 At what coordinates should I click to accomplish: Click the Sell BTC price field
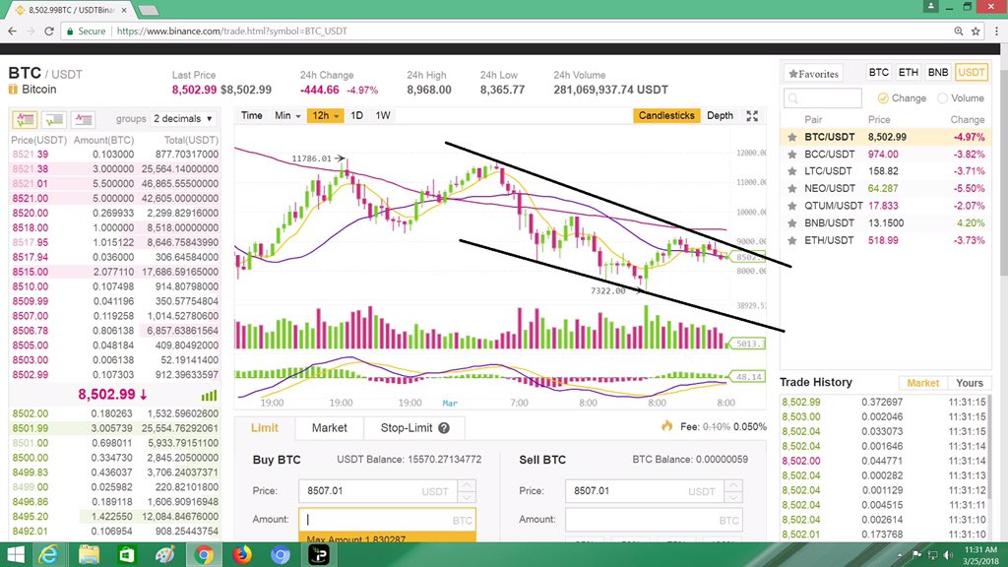(x=645, y=491)
